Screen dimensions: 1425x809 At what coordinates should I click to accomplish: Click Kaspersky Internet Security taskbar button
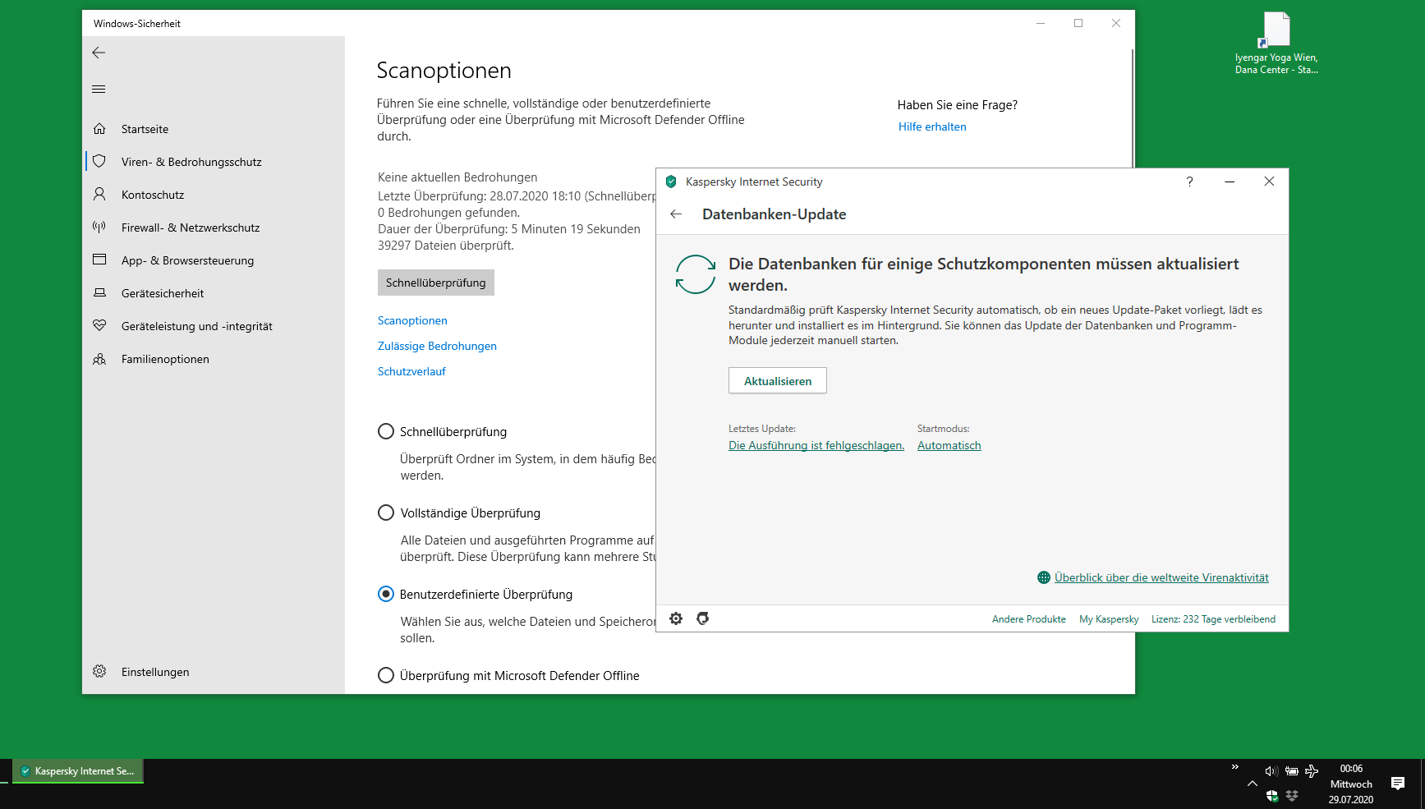[x=78, y=771]
